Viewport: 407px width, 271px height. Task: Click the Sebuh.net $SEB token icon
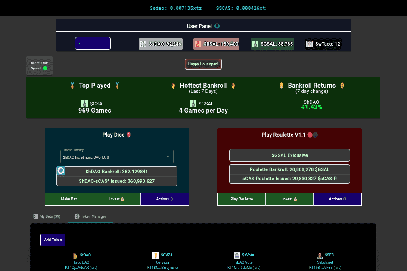tap(320, 255)
